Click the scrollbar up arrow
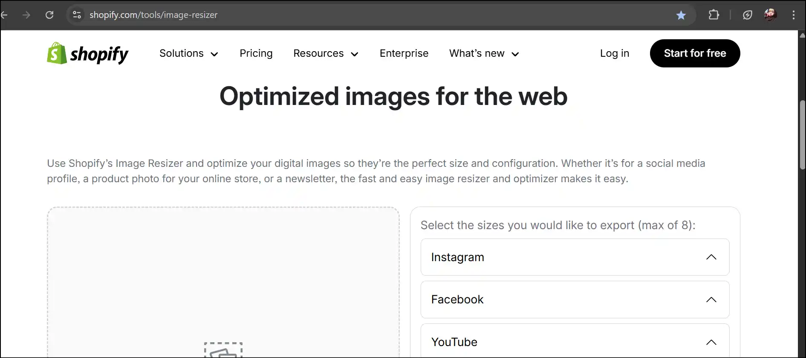Image resolution: width=806 pixels, height=358 pixels. click(802, 35)
